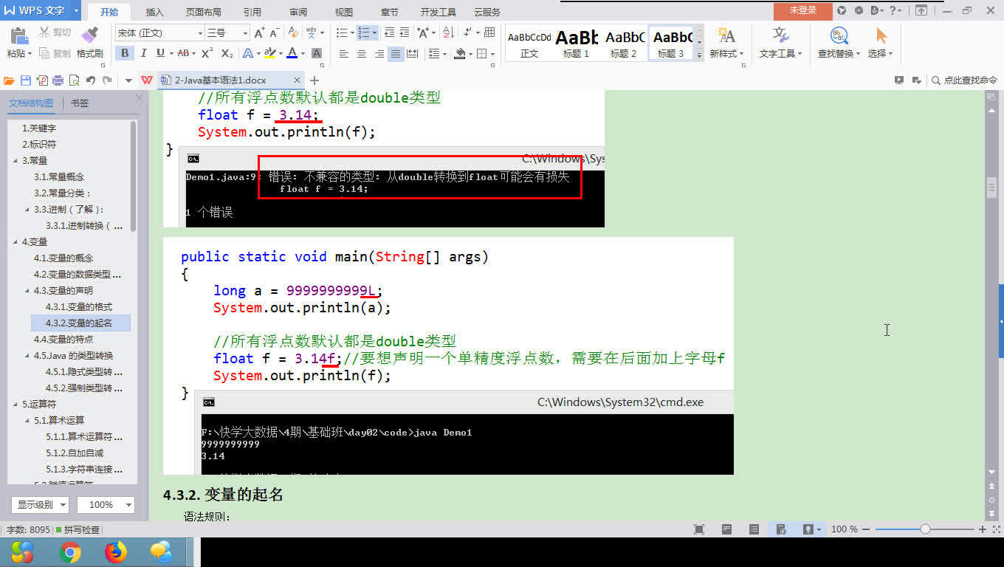Click the clear formatting eraser icon

point(293,32)
